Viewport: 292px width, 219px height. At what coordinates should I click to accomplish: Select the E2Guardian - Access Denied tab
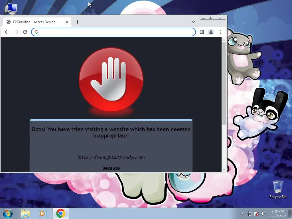coord(37,22)
